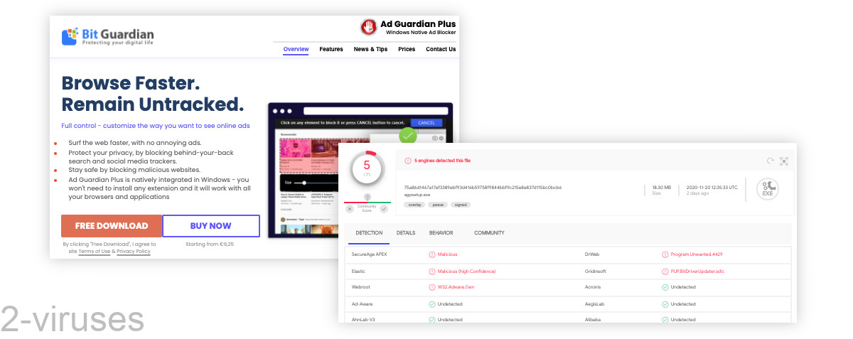The height and width of the screenshot is (339, 853).
Task: Open the Overview tab on Bit Guardian site
Action: tap(296, 49)
